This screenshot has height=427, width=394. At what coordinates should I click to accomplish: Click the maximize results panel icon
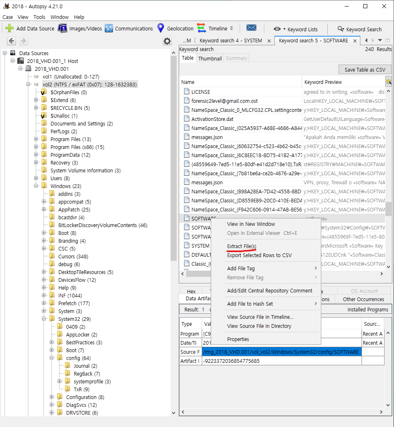pos(388,40)
